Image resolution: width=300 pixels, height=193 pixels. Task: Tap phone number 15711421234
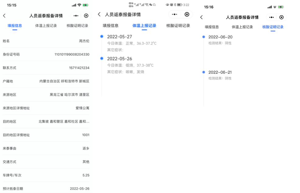(79, 68)
